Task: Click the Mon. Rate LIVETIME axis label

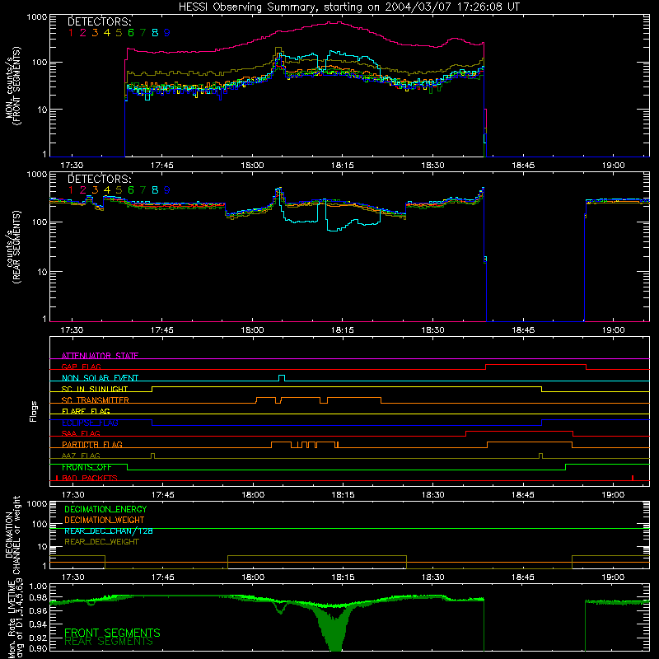Action: coord(12,618)
